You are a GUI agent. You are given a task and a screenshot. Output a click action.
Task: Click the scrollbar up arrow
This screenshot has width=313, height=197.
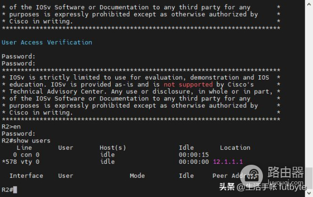309,4
